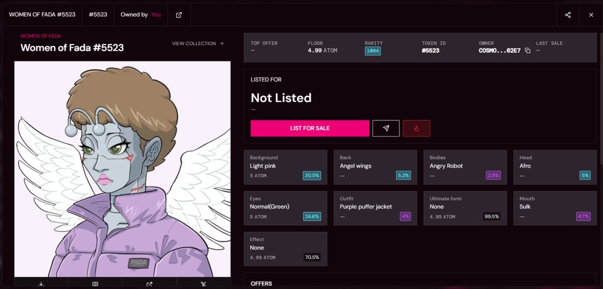Open the Background Light pink trait card
This screenshot has width=603, height=289.
point(285,167)
